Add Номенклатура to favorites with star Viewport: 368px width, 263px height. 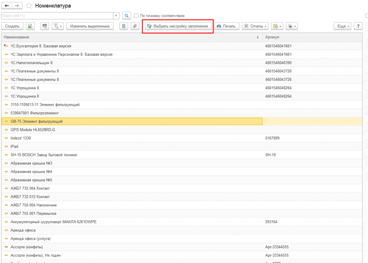[x=29, y=6]
